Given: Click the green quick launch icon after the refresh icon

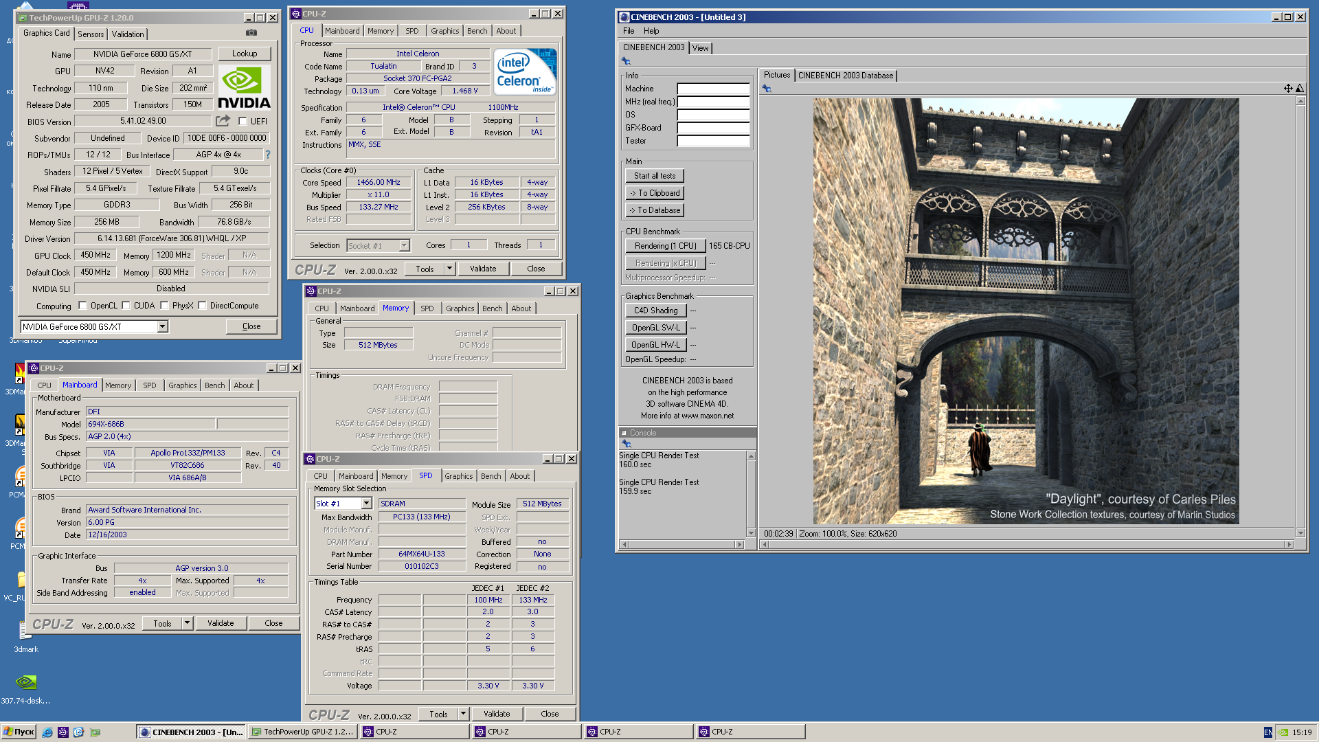Looking at the screenshot, I should coord(95,732).
